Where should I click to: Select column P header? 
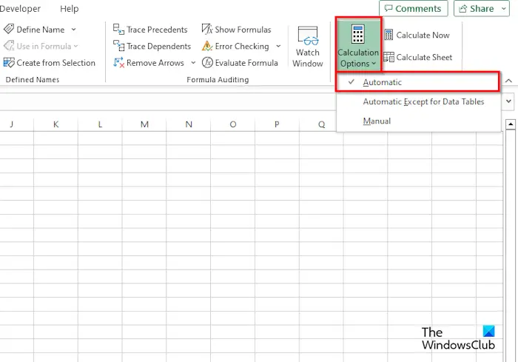(277, 124)
